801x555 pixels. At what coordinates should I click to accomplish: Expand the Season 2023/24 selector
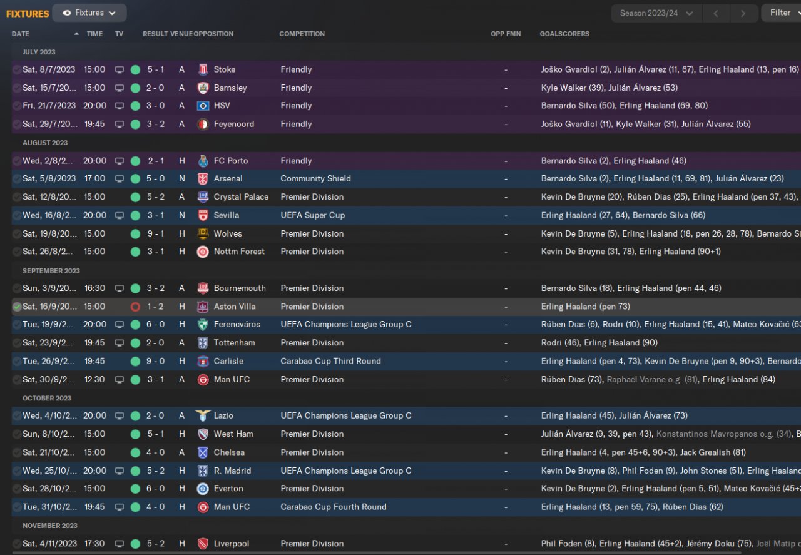[x=656, y=13]
